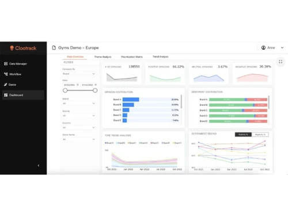Click Brand B red segment in Sentiment Distribution
288x216 pixels.
tap(261, 105)
